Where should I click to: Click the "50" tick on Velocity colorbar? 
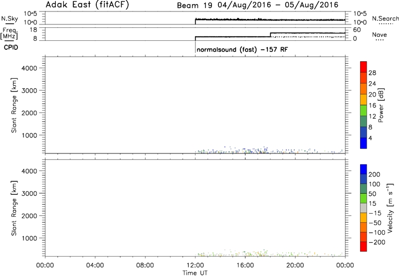point(372,194)
